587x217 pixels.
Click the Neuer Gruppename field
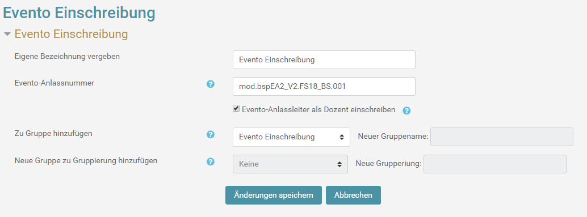tap(502, 137)
